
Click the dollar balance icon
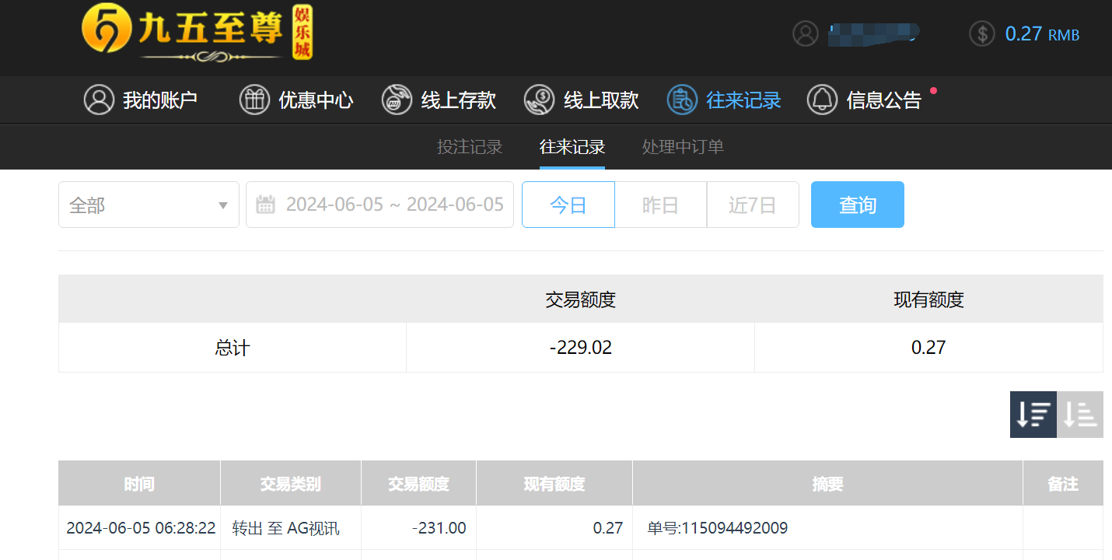[981, 34]
